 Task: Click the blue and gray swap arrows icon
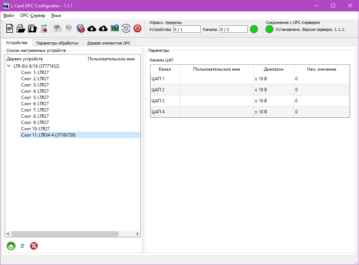(22, 246)
